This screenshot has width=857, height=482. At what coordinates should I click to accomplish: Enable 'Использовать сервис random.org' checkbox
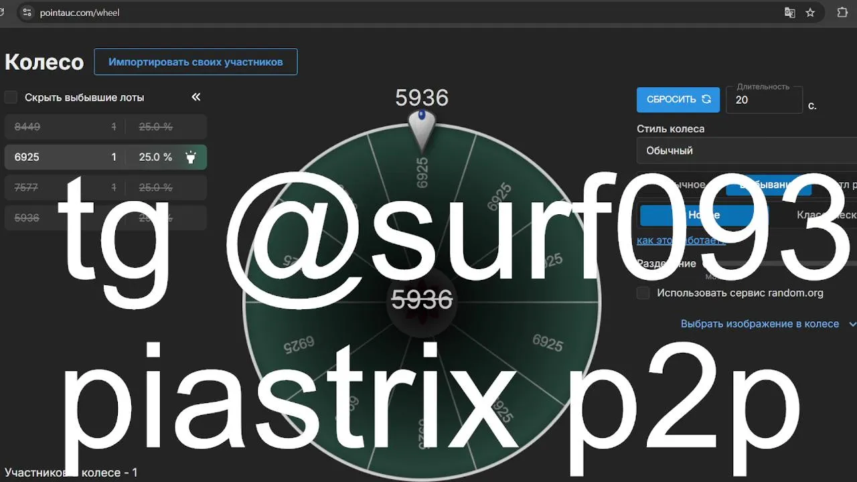pyautogui.click(x=643, y=293)
